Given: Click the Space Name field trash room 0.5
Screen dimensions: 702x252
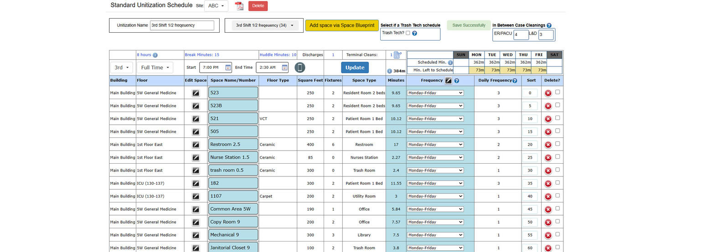Looking at the screenshot, I should point(233,171).
